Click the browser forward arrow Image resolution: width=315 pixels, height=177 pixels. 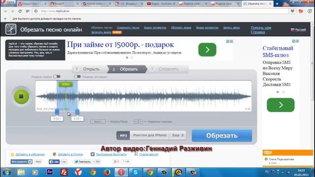point(12,11)
